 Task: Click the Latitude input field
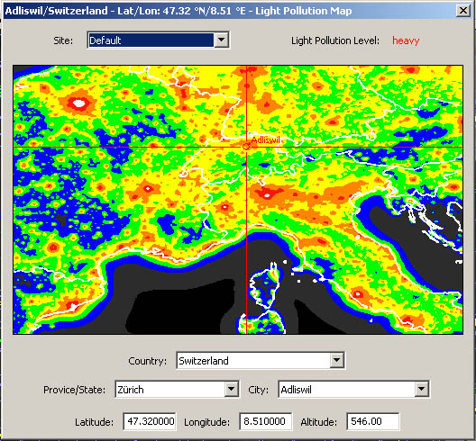pyautogui.click(x=150, y=421)
